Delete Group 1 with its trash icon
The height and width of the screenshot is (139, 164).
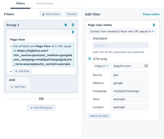[73, 25]
